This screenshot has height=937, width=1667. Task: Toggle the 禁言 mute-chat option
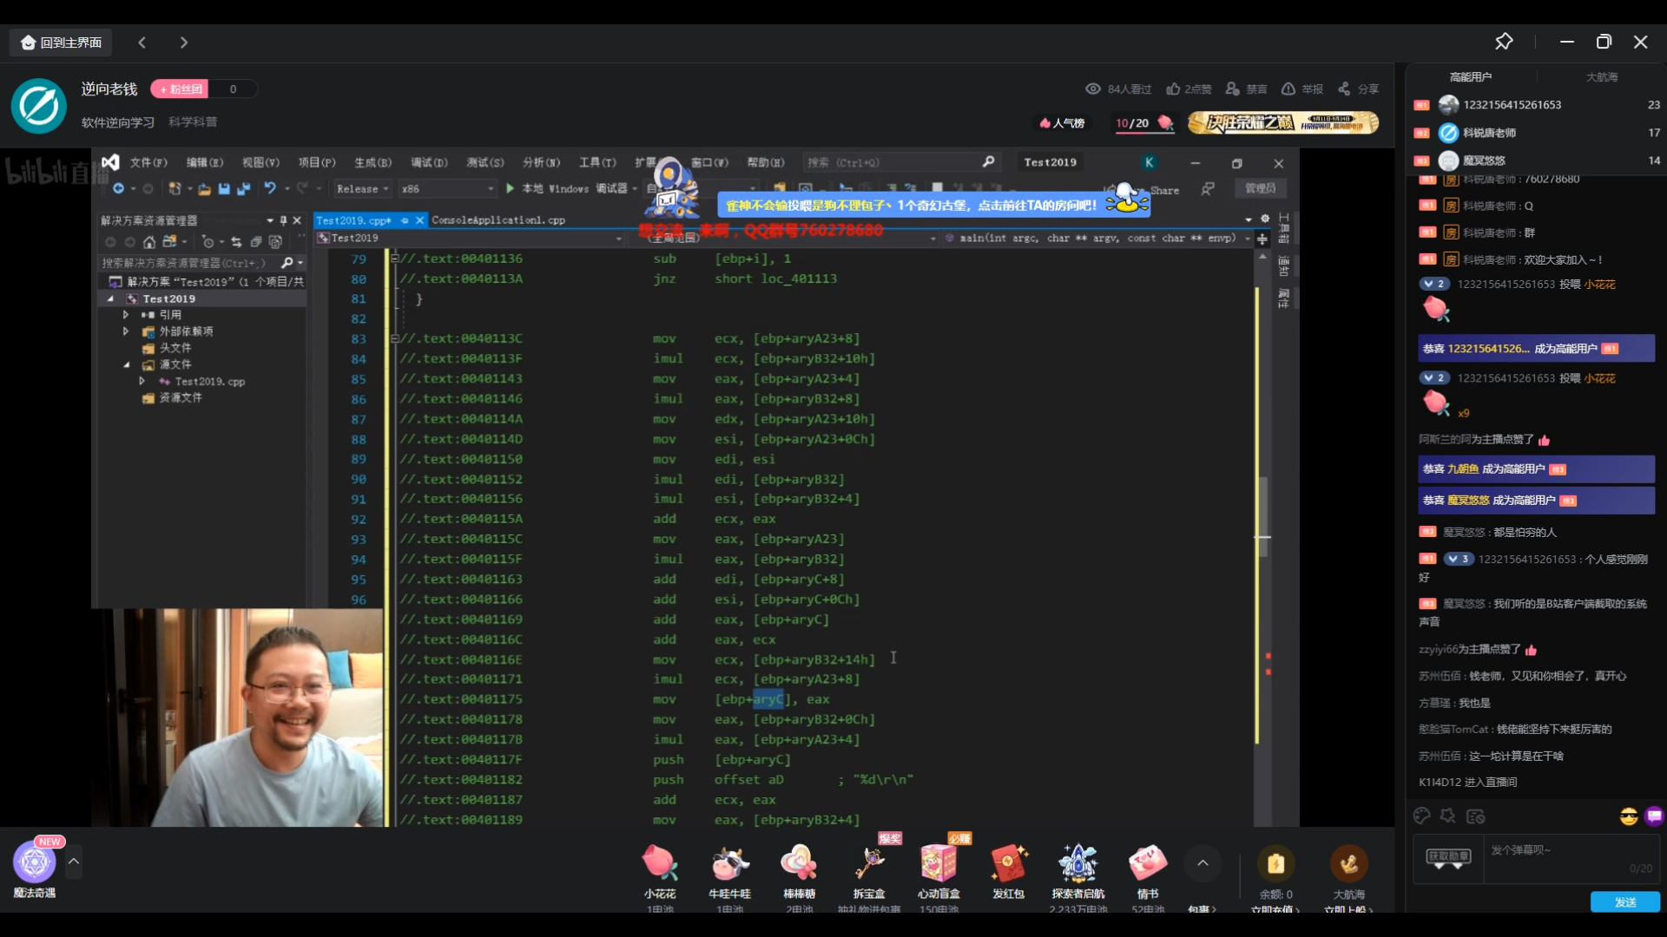pyautogui.click(x=1247, y=88)
